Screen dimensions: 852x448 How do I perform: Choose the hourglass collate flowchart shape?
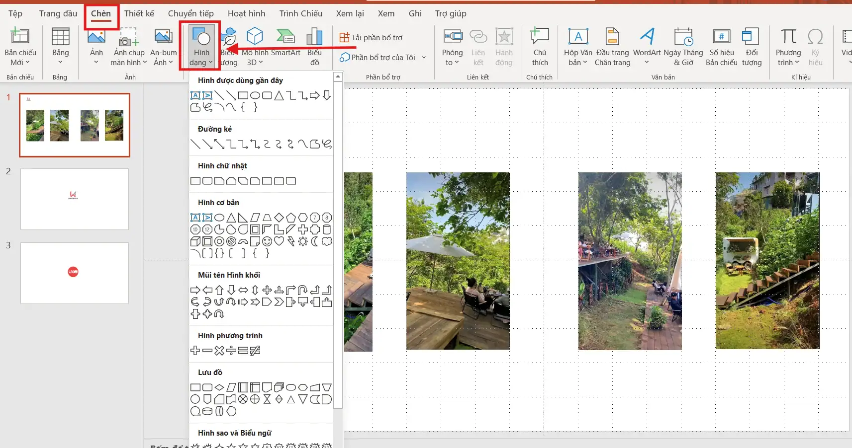click(267, 399)
